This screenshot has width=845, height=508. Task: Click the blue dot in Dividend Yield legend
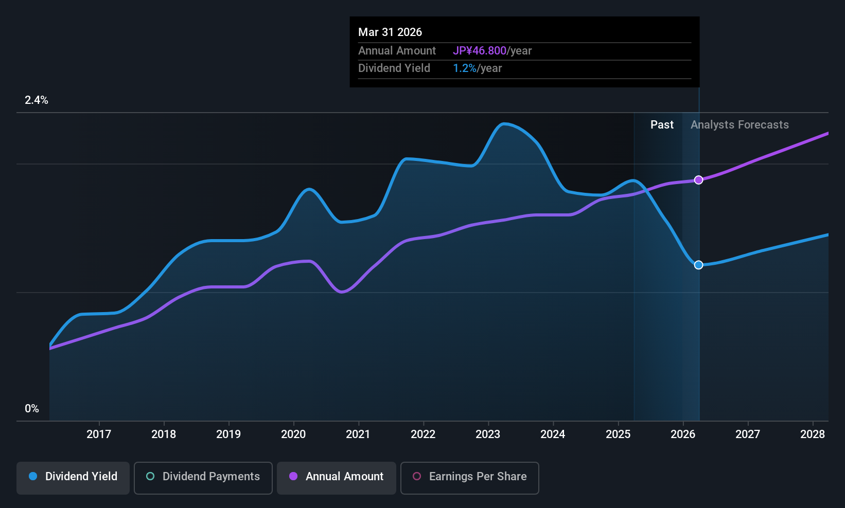[x=33, y=476]
